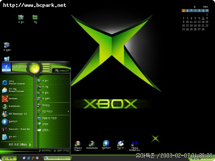Click the Xbox logo orb atop Start menu
The image size is (215, 161).
pos(34,68)
